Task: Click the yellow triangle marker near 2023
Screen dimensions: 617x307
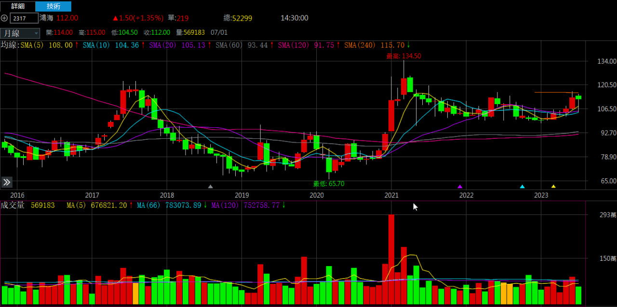Action: click(553, 187)
